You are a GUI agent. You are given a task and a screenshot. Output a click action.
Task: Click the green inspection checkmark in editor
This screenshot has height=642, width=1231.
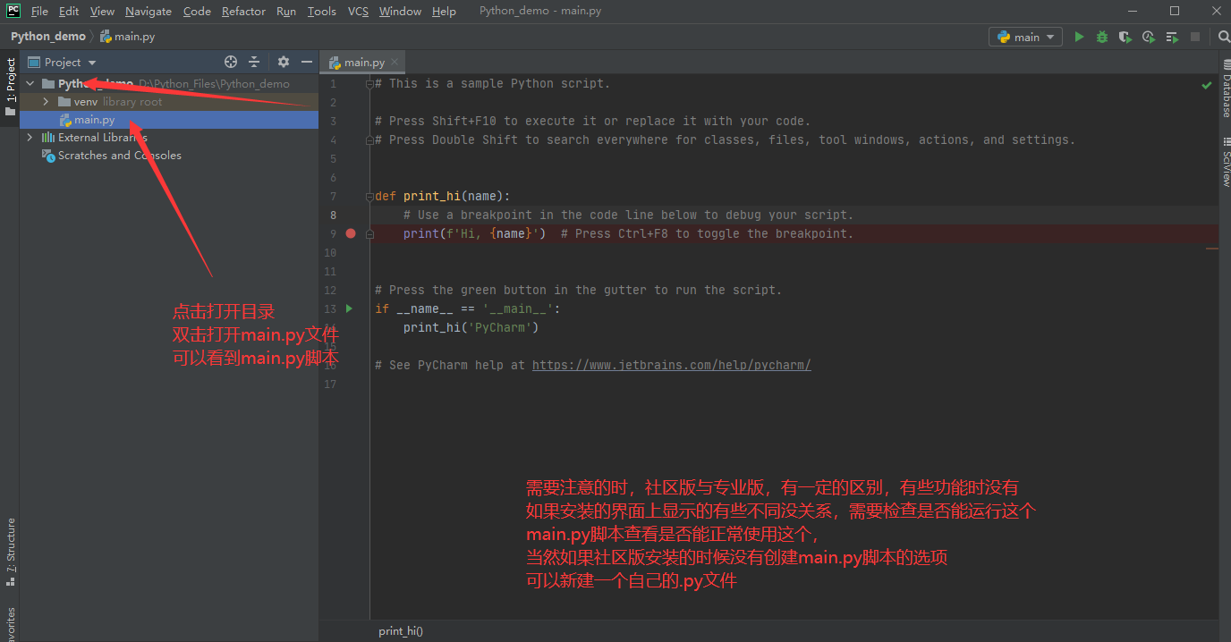coord(1206,85)
